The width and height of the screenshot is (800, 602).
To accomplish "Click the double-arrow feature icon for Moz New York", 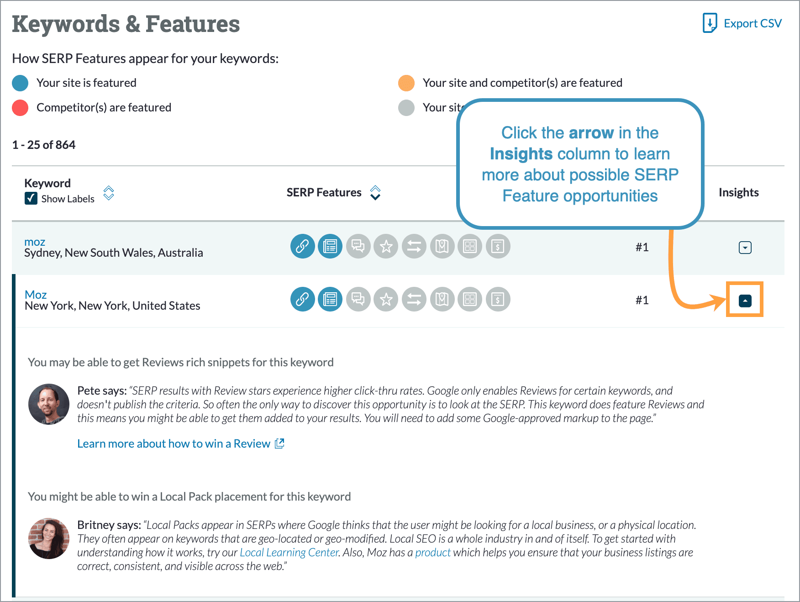I will coord(414,300).
